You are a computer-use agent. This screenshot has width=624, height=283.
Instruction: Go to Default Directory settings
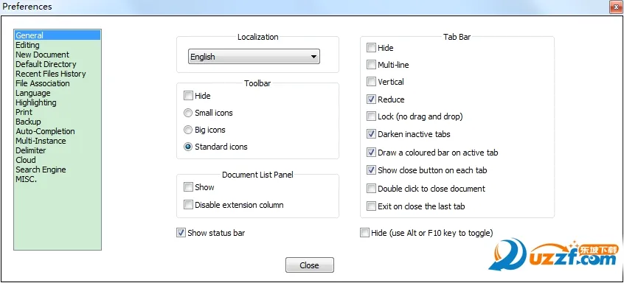tap(58, 64)
